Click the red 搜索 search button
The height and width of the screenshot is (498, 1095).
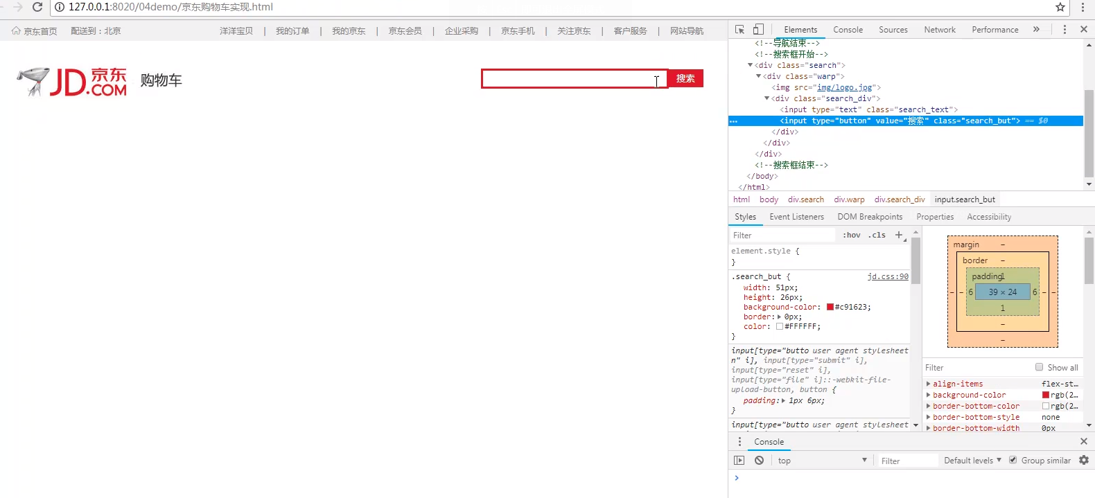[x=685, y=78]
